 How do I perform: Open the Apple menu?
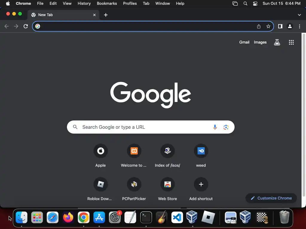(8, 4)
